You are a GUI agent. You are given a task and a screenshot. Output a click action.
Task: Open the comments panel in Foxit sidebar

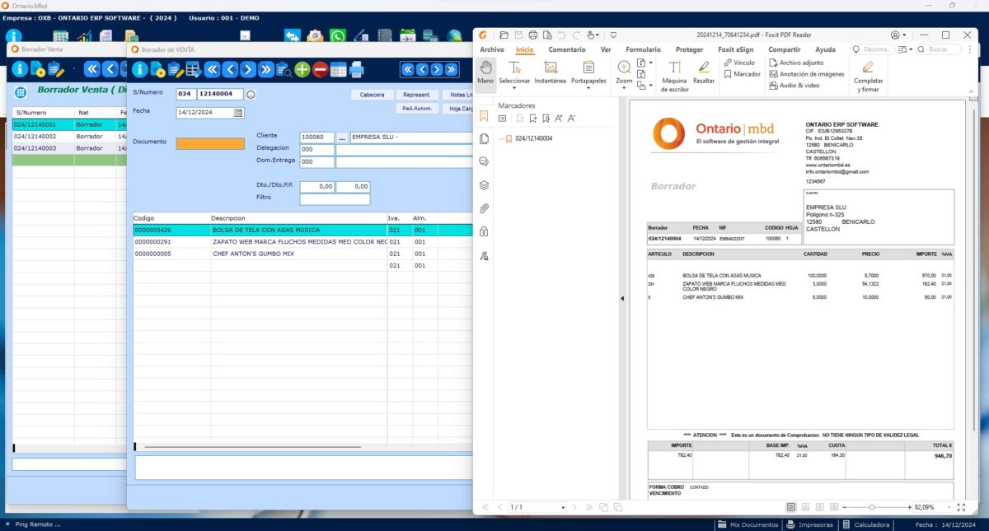(x=484, y=162)
